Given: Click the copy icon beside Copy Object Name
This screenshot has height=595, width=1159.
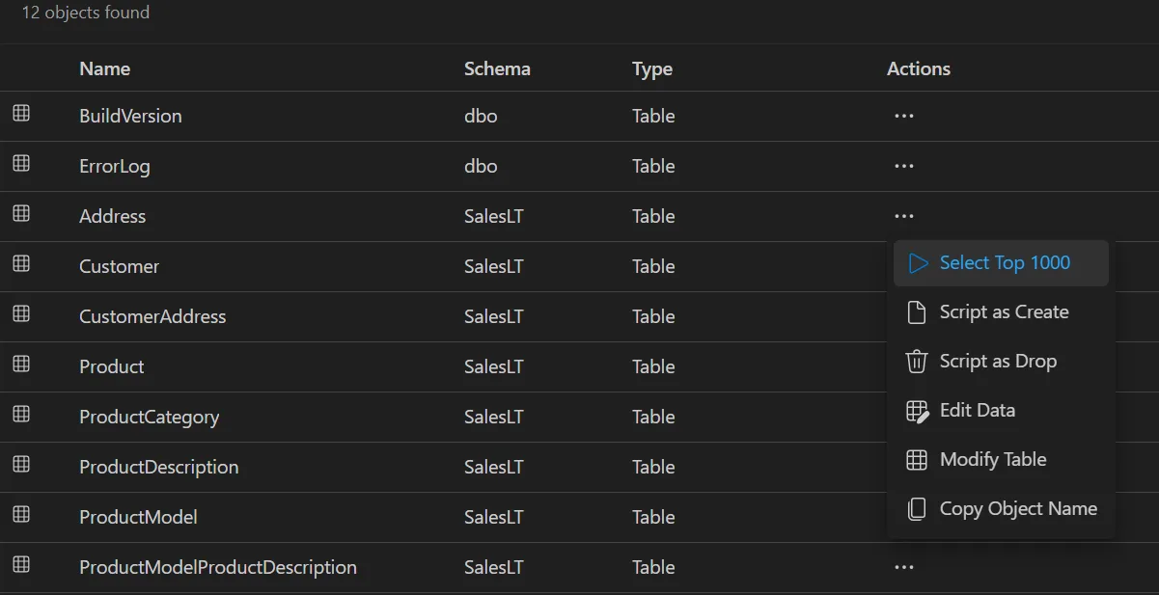Looking at the screenshot, I should point(916,508).
